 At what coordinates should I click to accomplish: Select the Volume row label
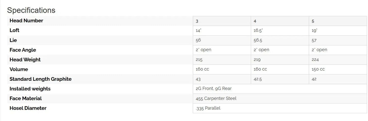[19, 69]
